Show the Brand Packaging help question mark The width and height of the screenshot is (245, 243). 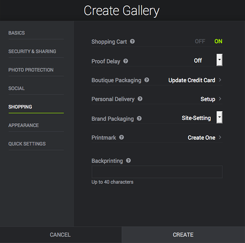(x=139, y=118)
